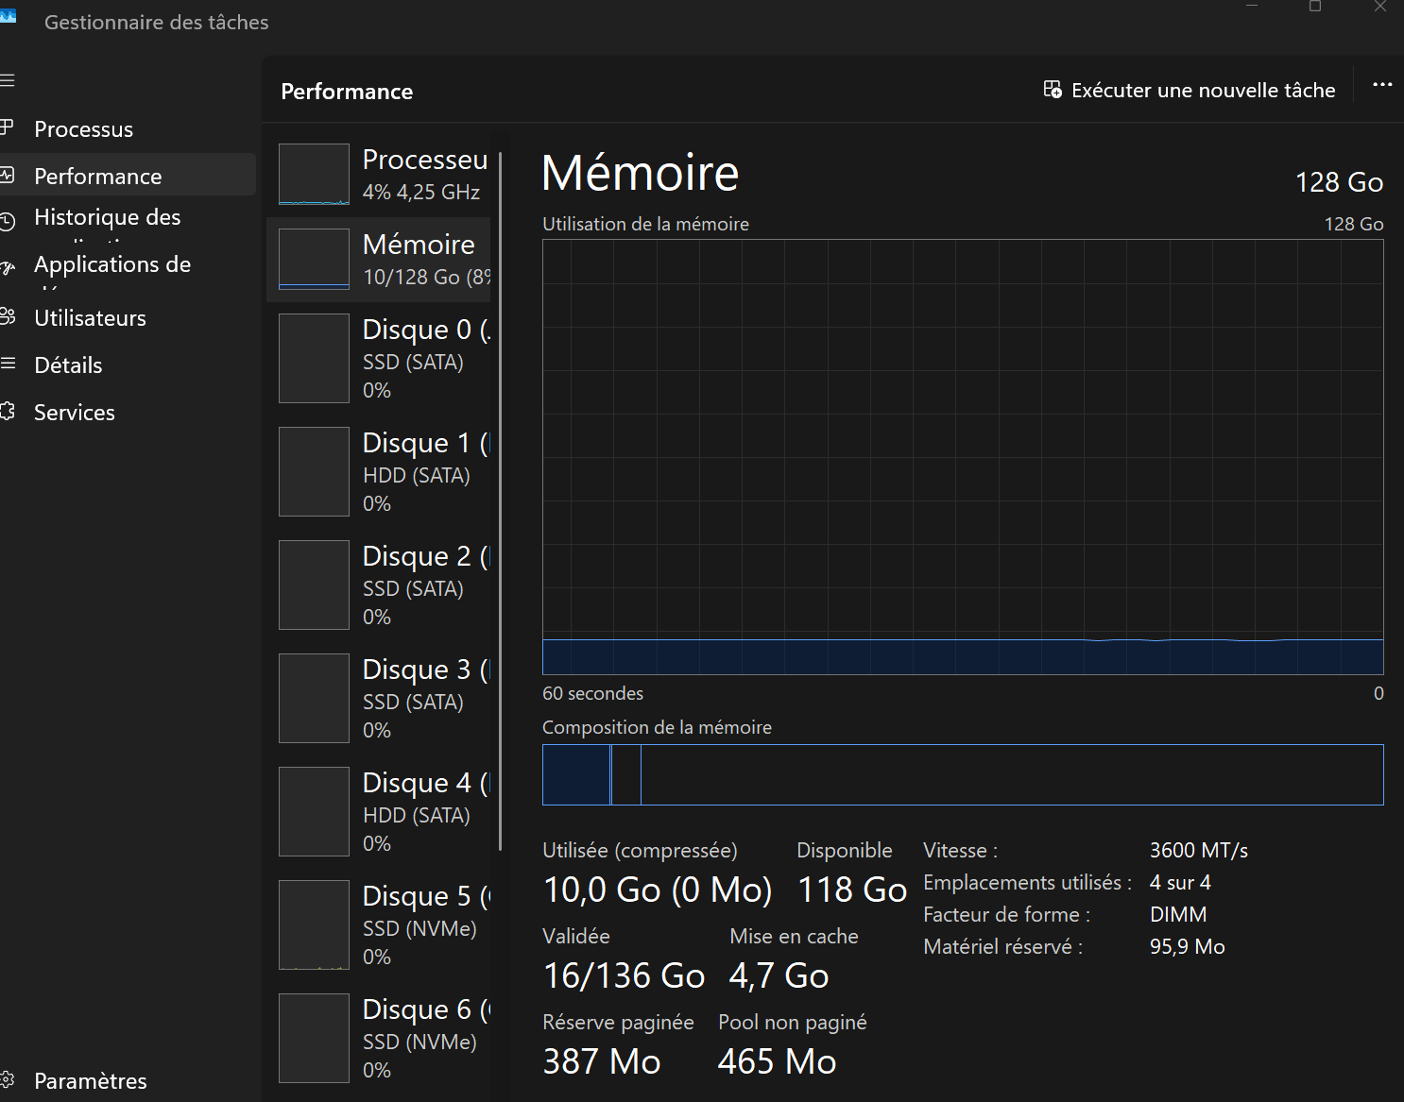The image size is (1404, 1102).
Task: Click the Task Manager app icon
Action: (x=9, y=16)
